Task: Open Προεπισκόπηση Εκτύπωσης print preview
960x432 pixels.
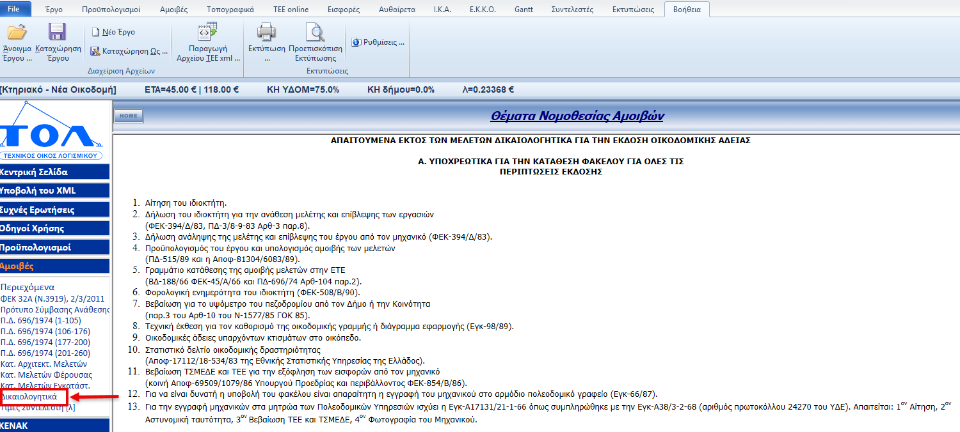Action: [x=315, y=32]
